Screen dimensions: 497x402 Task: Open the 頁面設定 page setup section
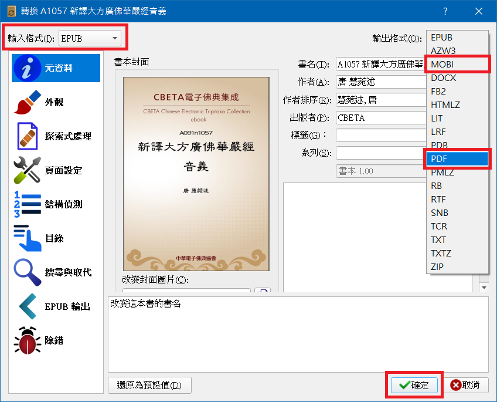click(x=56, y=170)
